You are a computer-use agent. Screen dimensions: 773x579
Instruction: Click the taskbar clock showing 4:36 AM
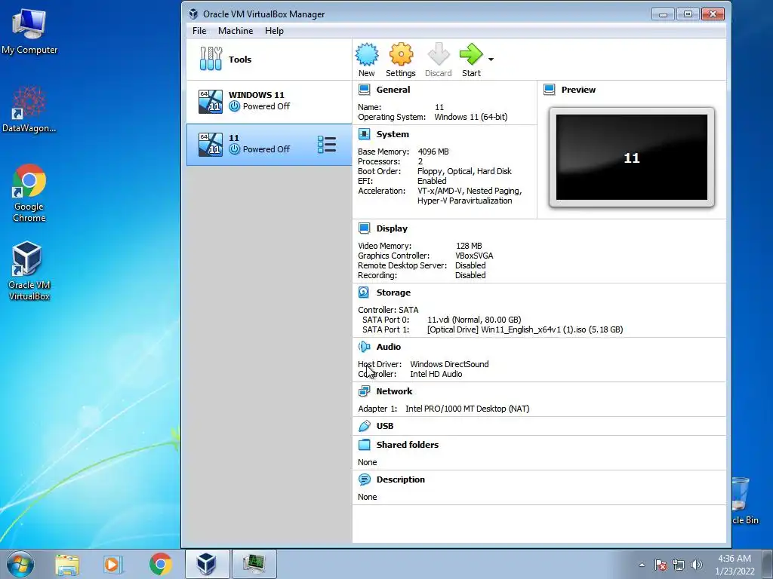tap(735, 565)
